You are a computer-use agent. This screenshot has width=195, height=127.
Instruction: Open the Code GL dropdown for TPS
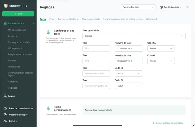[161, 49]
